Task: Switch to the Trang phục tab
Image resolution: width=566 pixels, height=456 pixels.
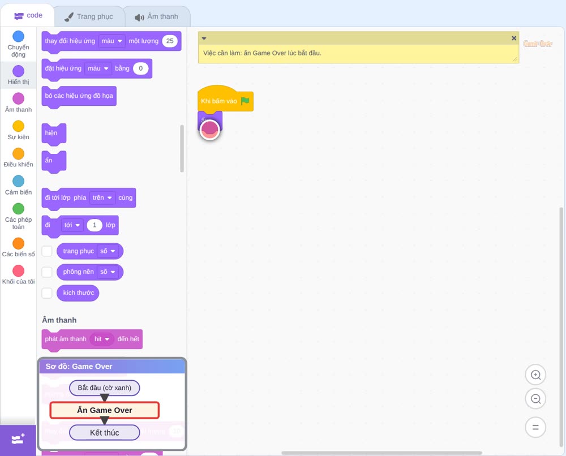Action: (89, 16)
